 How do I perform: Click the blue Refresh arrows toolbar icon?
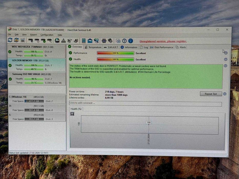tap(10, 40)
